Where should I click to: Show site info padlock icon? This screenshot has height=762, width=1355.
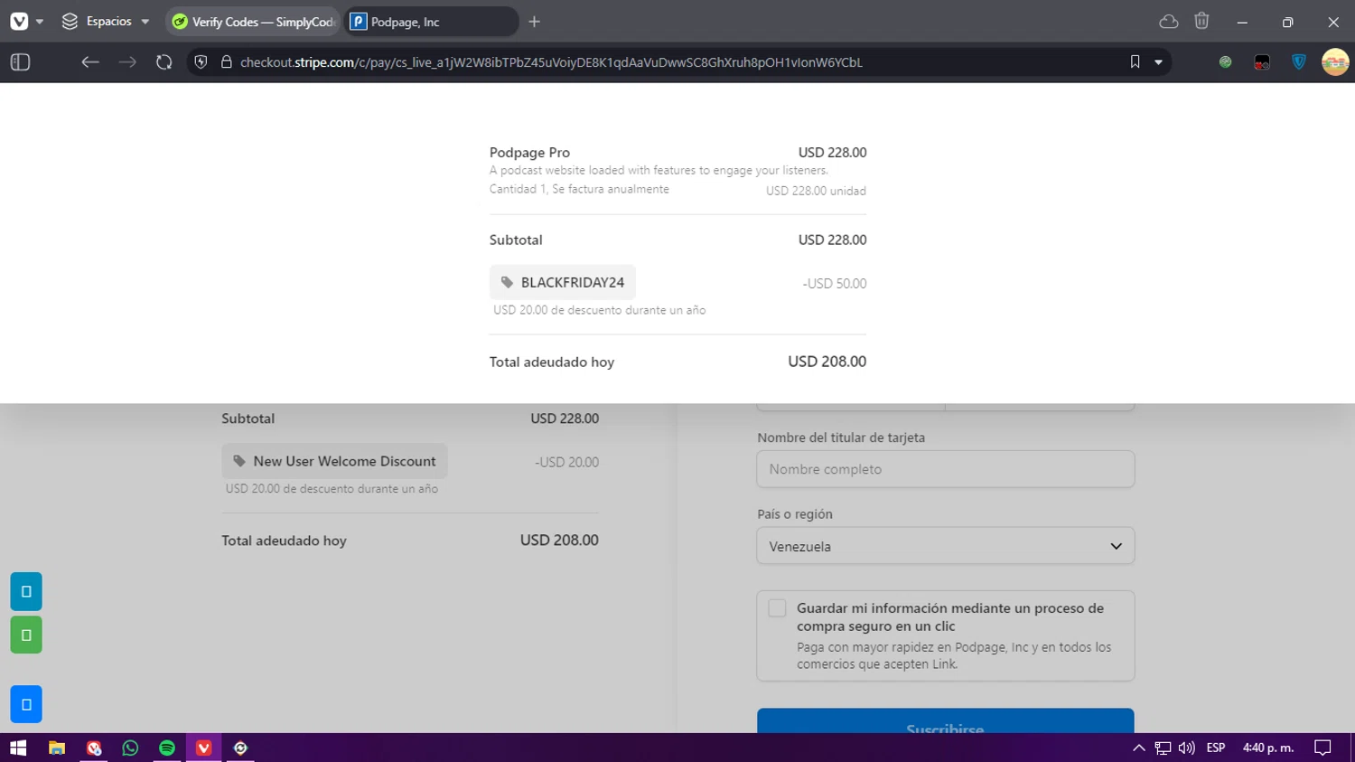(226, 62)
